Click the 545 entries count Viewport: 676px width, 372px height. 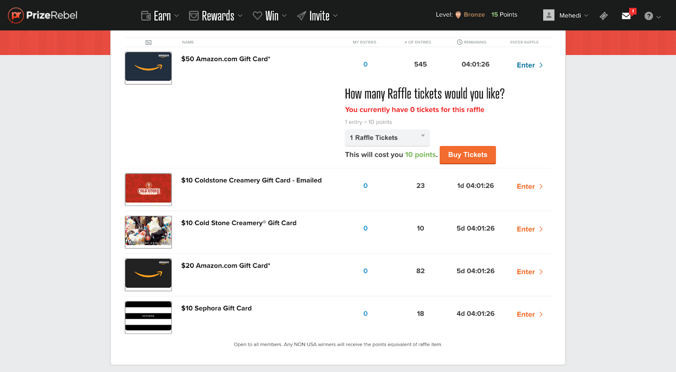pyautogui.click(x=420, y=64)
